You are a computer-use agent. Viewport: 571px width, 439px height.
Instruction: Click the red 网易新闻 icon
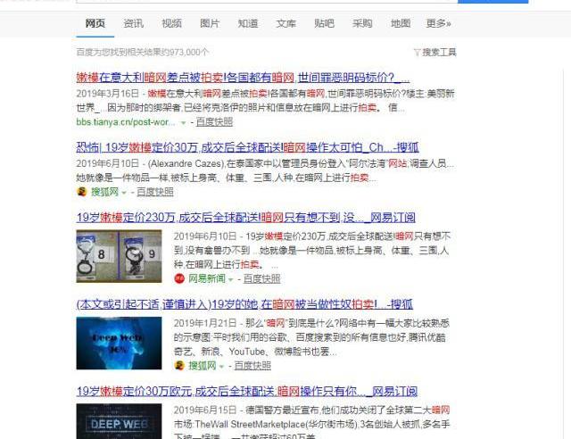[179, 278]
